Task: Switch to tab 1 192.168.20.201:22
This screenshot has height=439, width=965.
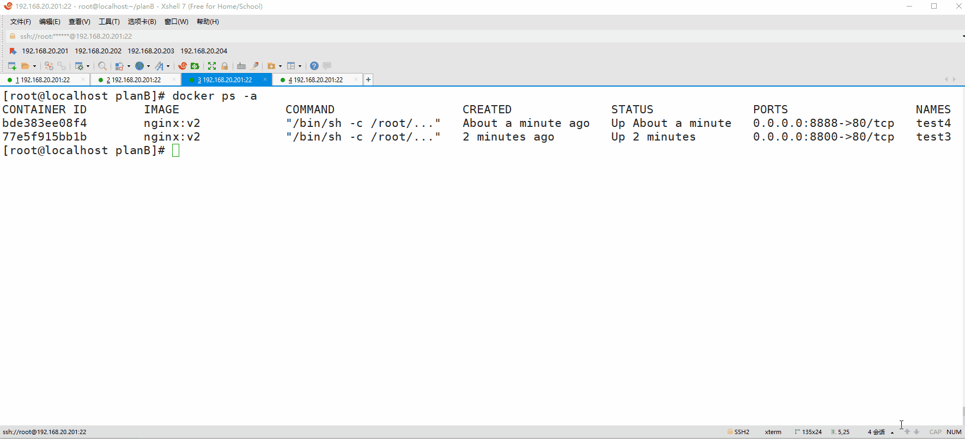Action: pos(45,80)
